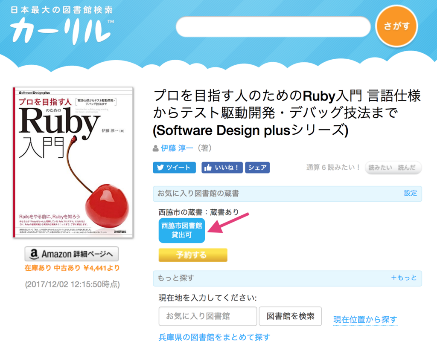Open the author link 伊藤 淳一
Screen dimensions: 437x350
click(177, 148)
